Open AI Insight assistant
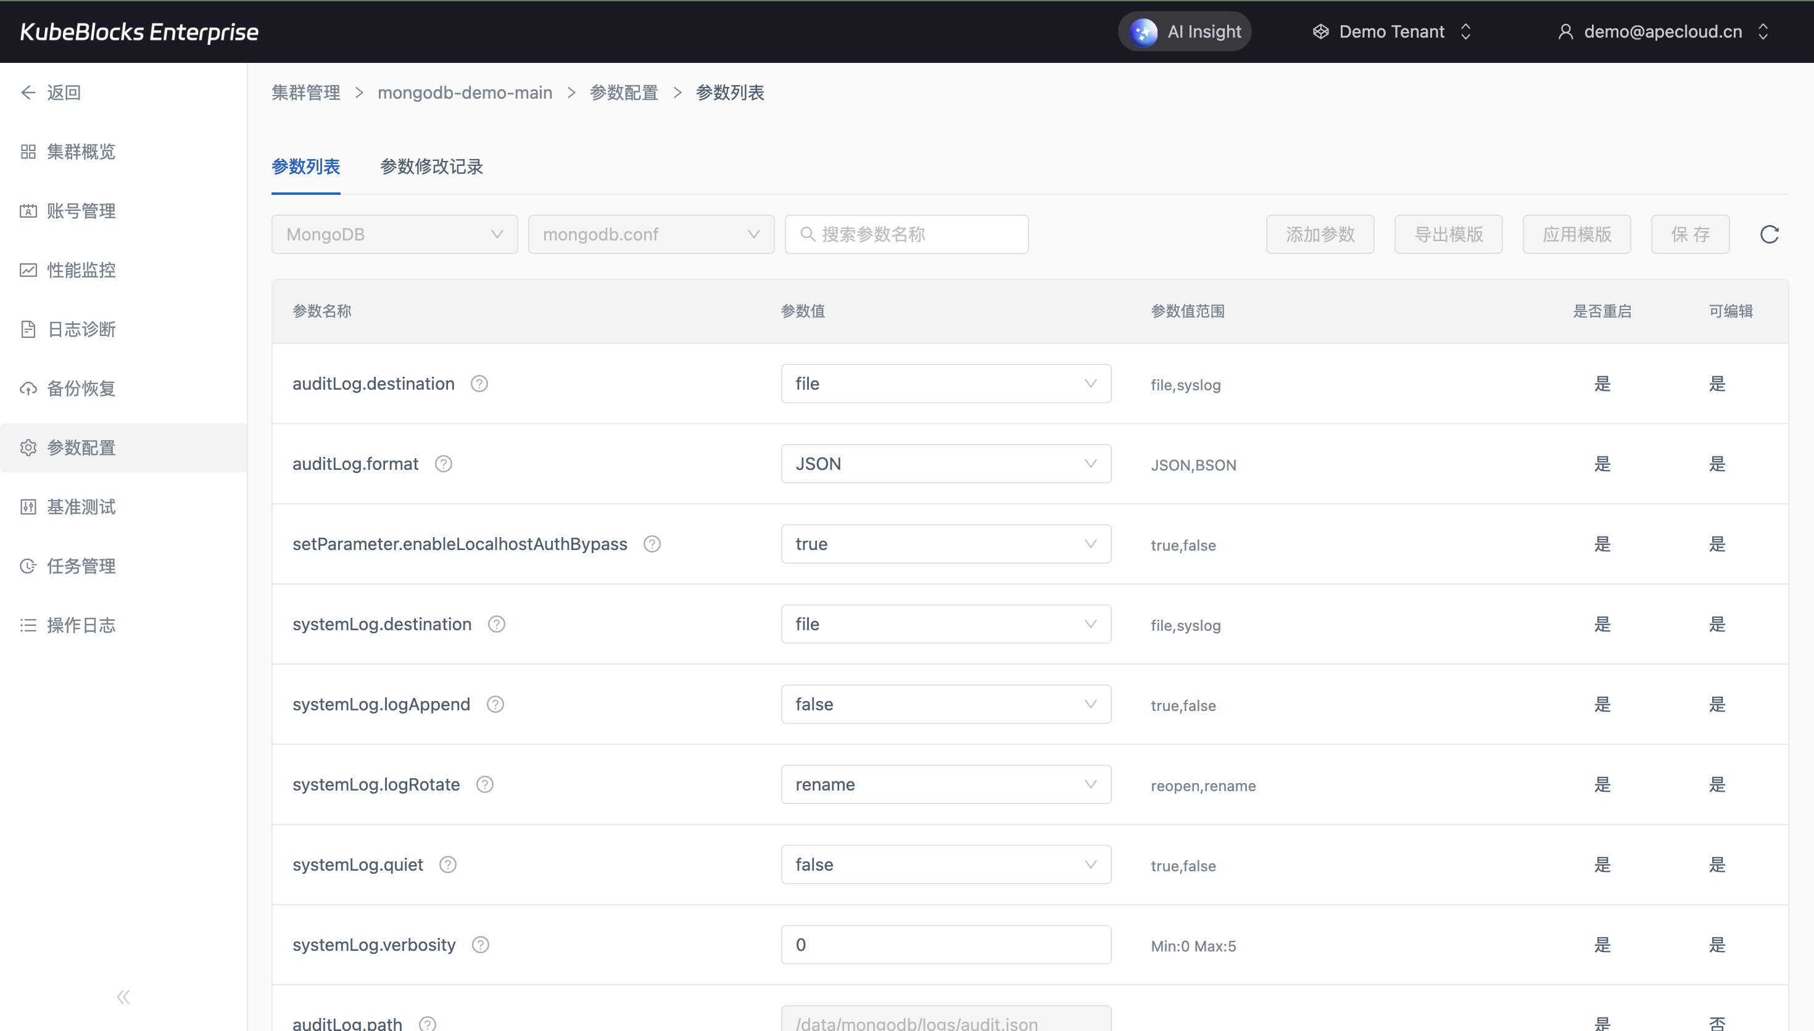Viewport: 1814px width, 1031px height. pyautogui.click(x=1185, y=32)
